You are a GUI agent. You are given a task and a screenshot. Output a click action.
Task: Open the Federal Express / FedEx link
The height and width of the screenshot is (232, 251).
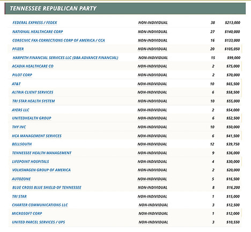35,23
